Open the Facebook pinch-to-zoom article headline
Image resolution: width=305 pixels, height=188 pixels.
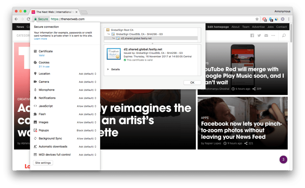(241, 130)
